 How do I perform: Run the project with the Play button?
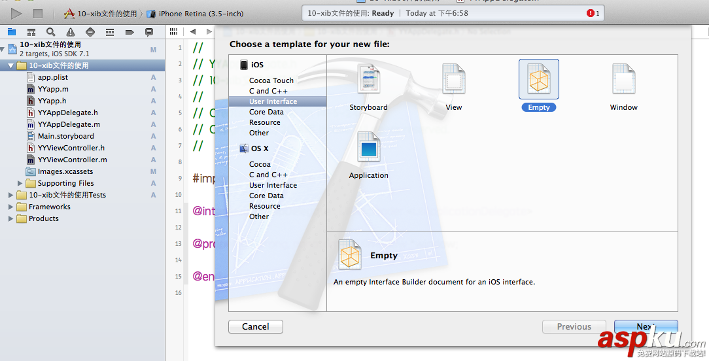click(16, 14)
